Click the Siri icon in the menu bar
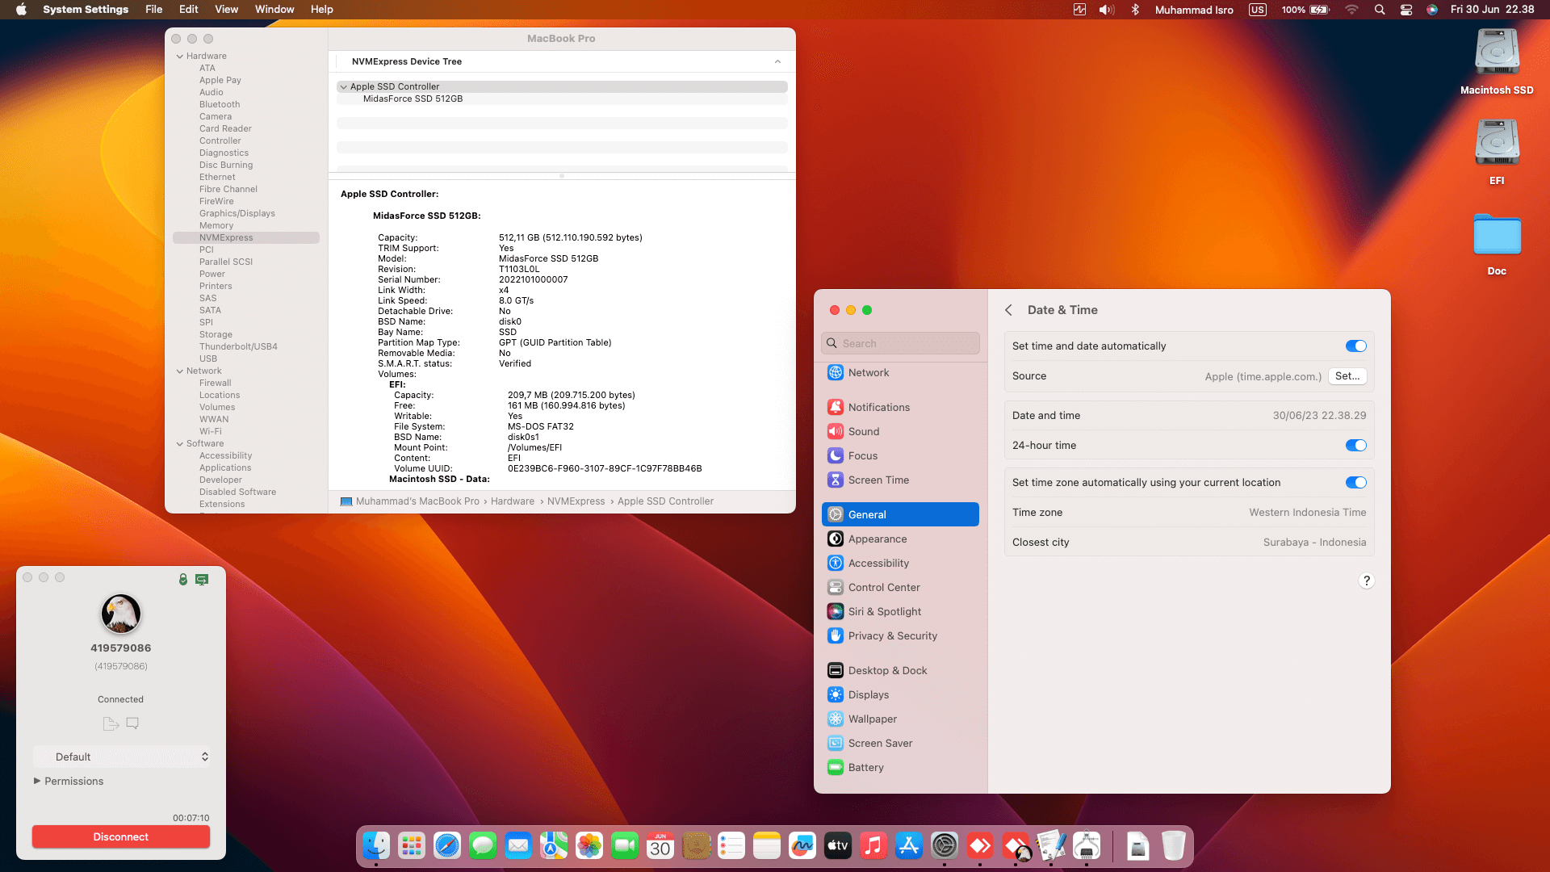Image resolution: width=1550 pixels, height=872 pixels. pyautogui.click(x=1432, y=10)
